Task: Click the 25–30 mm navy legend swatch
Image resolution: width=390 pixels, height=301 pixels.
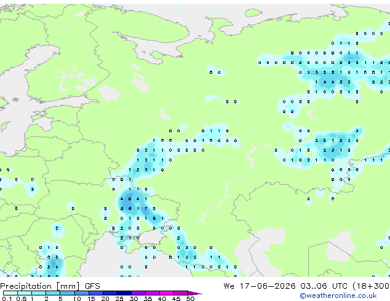Action: (x=124, y=293)
